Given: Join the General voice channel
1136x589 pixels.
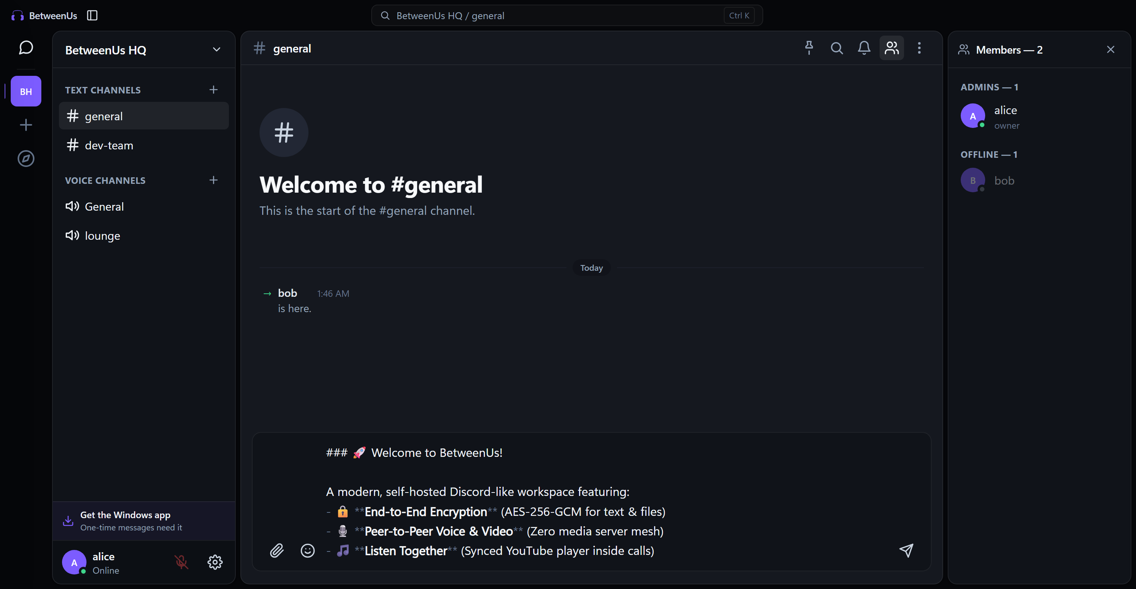Looking at the screenshot, I should [144, 206].
